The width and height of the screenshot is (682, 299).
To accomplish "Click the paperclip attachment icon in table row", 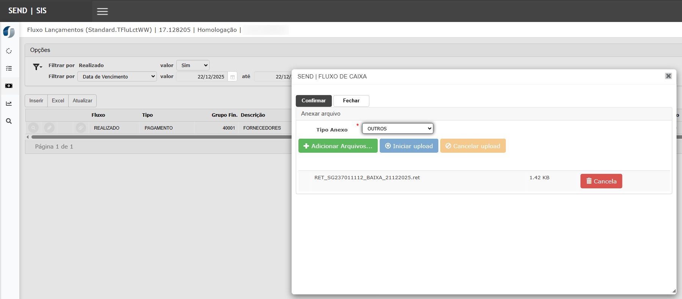I will pos(81,128).
